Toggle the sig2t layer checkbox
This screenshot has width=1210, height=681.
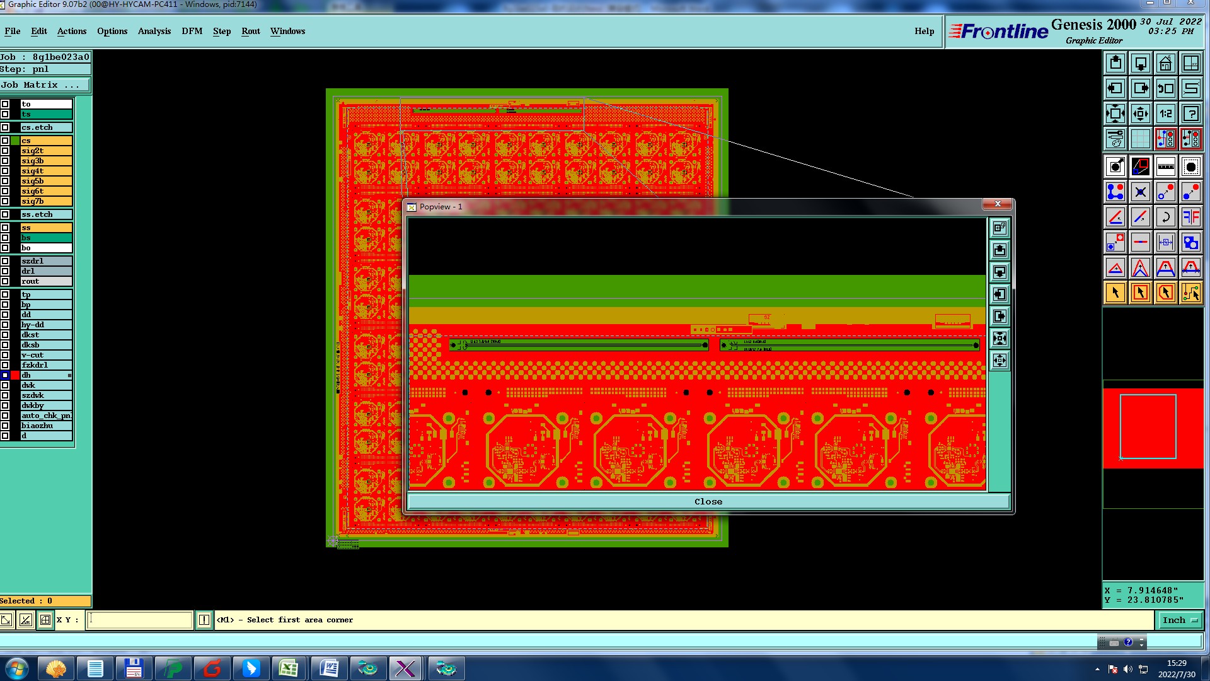point(5,151)
